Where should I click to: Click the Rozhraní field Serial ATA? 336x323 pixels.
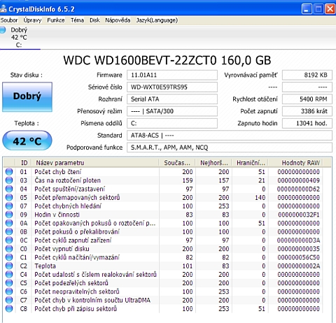(172, 99)
